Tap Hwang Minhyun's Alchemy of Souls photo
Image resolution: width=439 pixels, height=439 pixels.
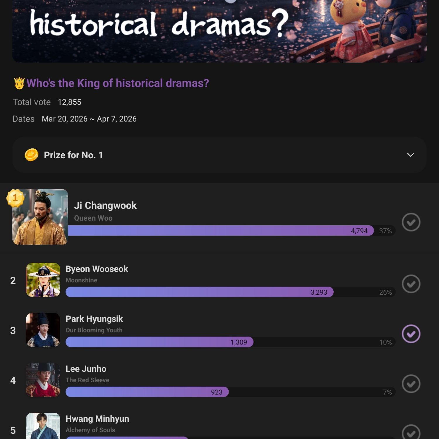43,426
